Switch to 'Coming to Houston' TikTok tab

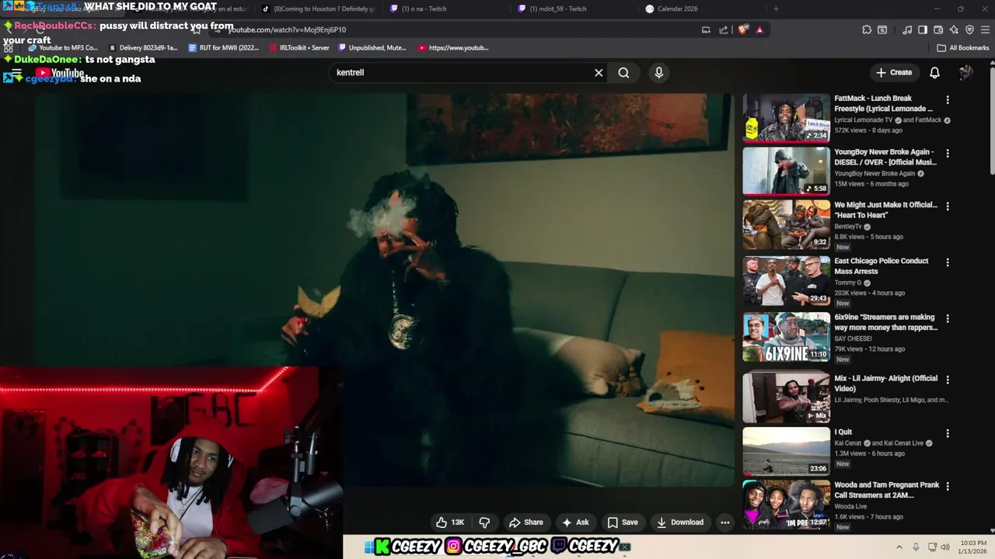319,9
